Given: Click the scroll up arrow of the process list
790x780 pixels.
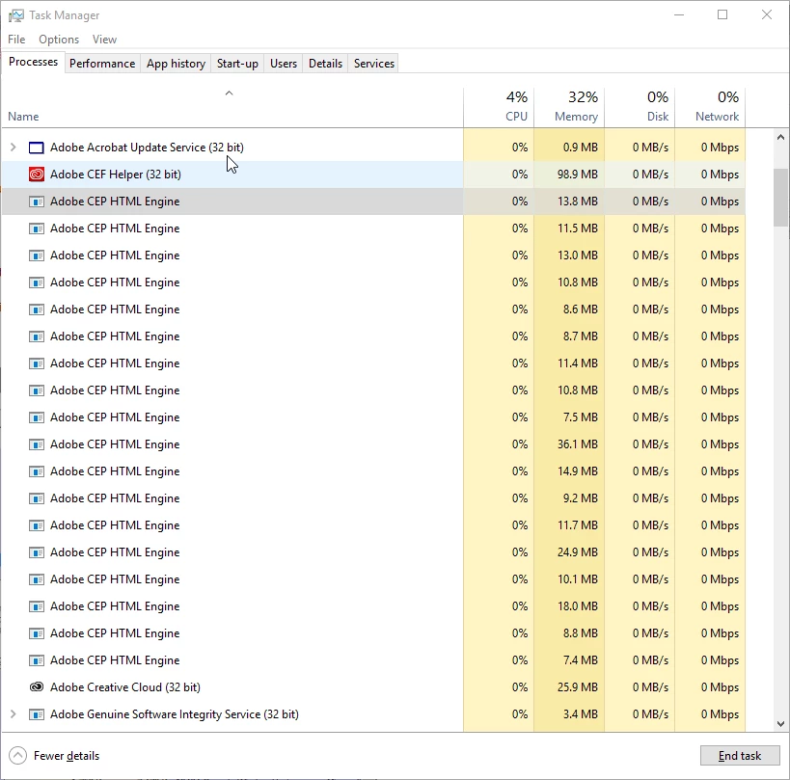Looking at the screenshot, I should [780, 137].
